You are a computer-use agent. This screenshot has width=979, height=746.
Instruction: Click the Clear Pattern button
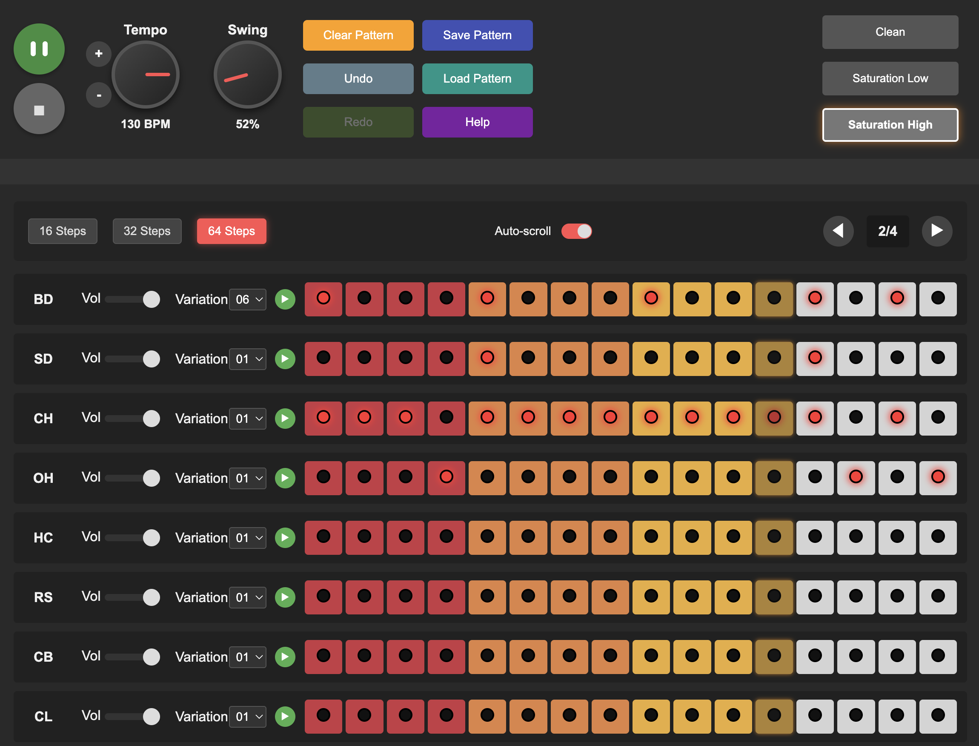pyautogui.click(x=358, y=35)
